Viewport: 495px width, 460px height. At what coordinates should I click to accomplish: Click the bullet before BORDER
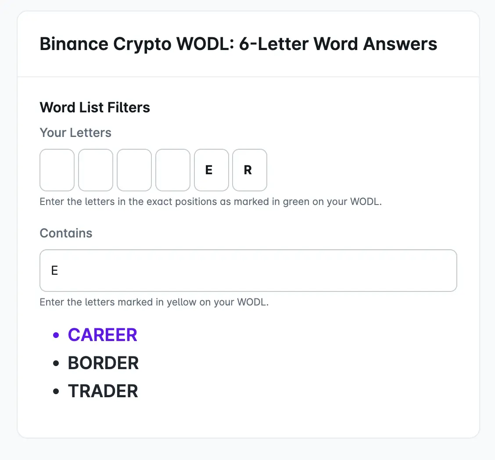pos(56,363)
